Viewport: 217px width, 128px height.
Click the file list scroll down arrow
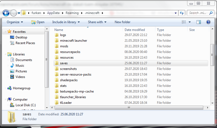(x=212, y=103)
